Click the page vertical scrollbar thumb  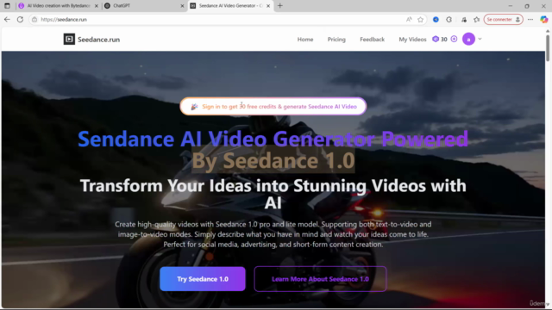point(548,47)
